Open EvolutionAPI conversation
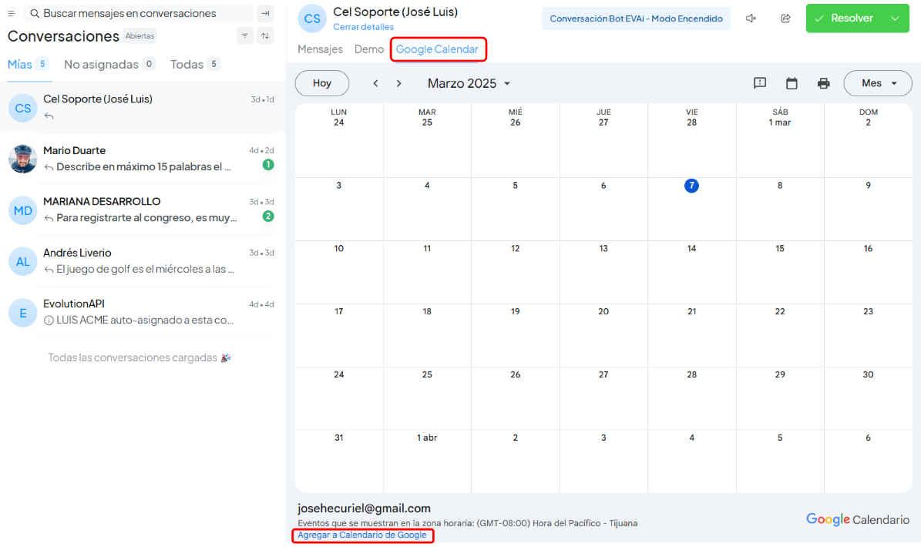This screenshot has height=547, width=921. pos(143,312)
